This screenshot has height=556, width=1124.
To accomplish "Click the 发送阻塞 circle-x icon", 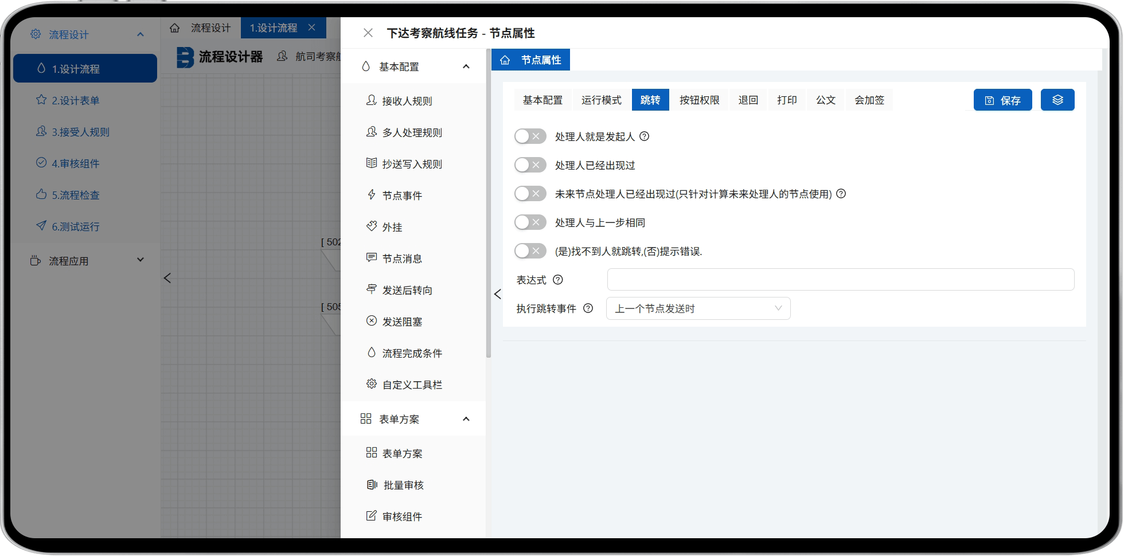I will (x=371, y=321).
